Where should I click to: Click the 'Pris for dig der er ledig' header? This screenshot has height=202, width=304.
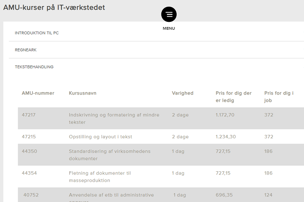coord(233,97)
